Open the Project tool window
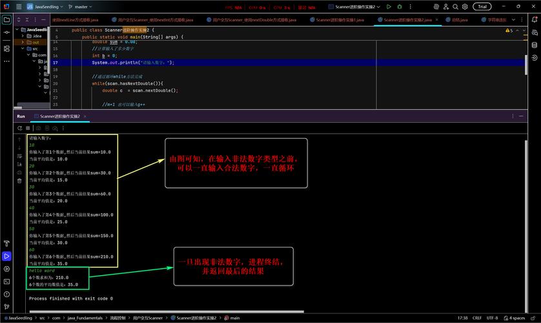541x323 pixels. point(6,19)
